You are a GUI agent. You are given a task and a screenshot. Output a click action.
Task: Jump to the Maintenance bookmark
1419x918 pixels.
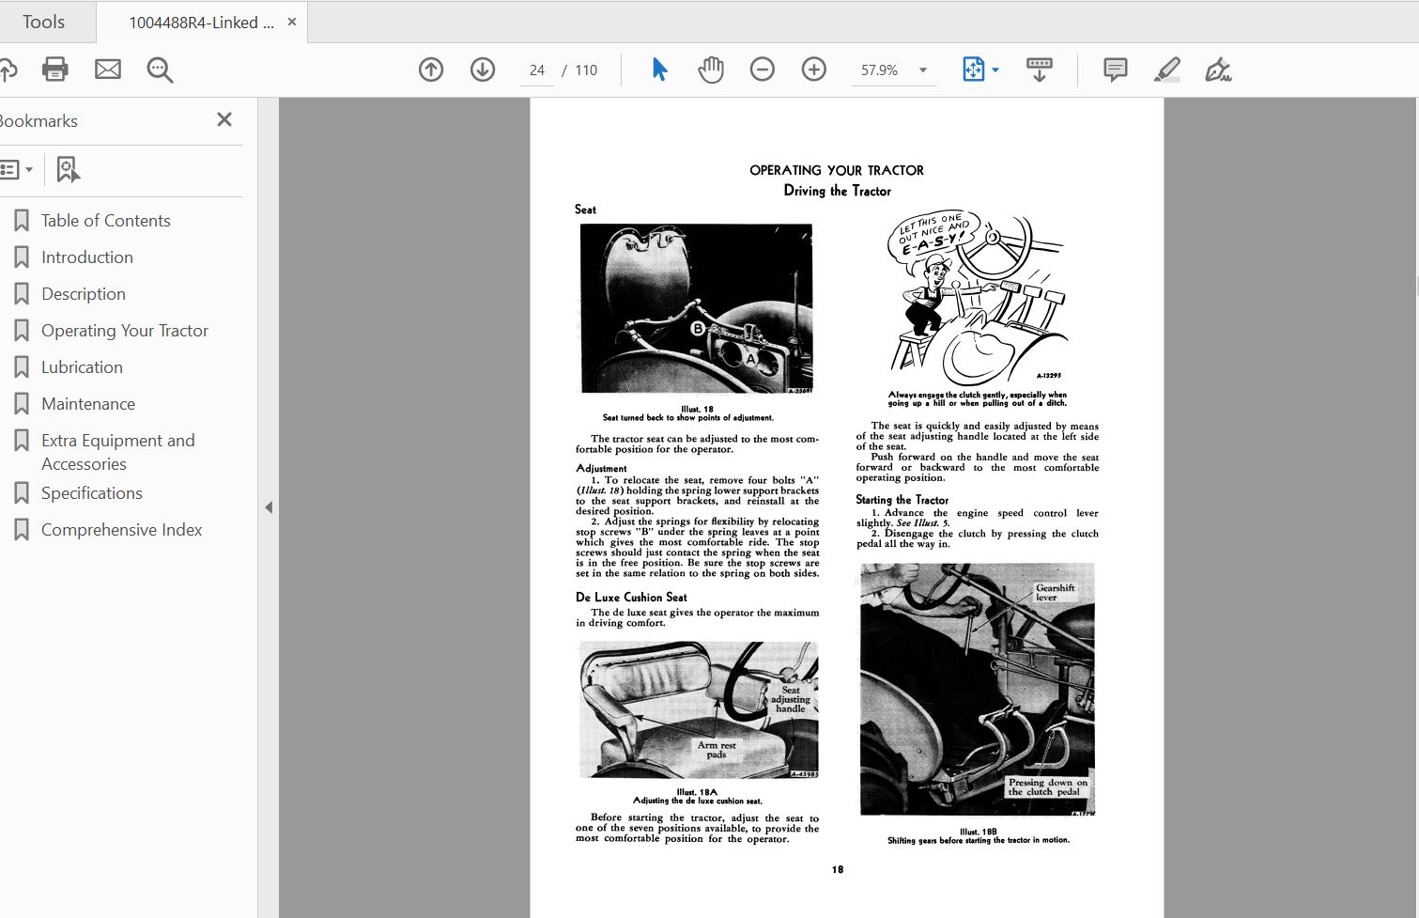point(88,404)
